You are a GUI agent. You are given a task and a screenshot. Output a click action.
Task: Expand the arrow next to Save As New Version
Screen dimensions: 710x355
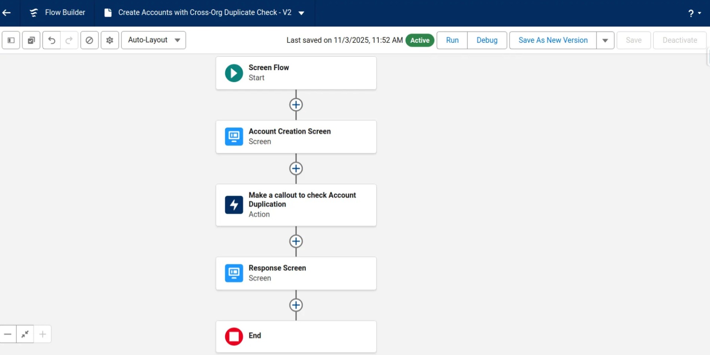(605, 40)
